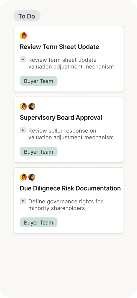Click blank space inside the Supervisory Board Approval card
The height and width of the screenshot is (298, 137).
[x=89, y=152]
